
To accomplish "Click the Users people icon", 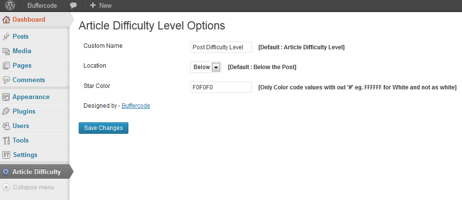I will (6, 126).
